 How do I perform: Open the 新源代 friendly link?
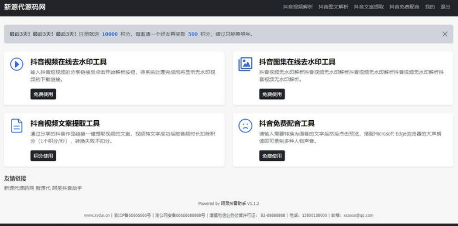[43, 189]
